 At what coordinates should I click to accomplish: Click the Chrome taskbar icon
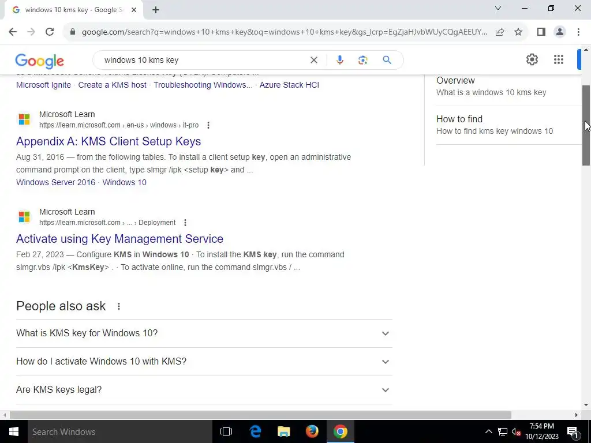tap(340, 431)
